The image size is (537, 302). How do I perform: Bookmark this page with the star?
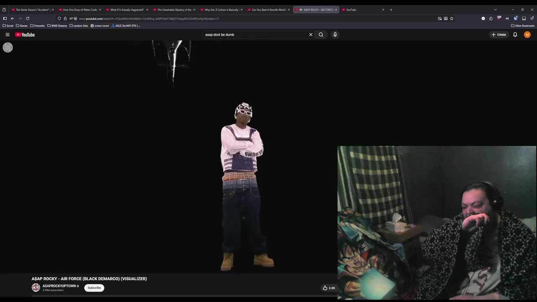[451, 18]
